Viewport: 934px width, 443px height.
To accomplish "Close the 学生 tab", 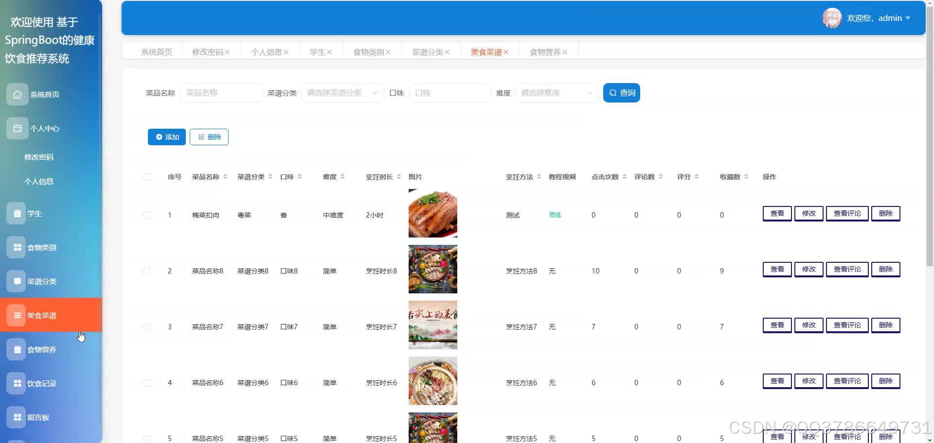I will (x=329, y=52).
